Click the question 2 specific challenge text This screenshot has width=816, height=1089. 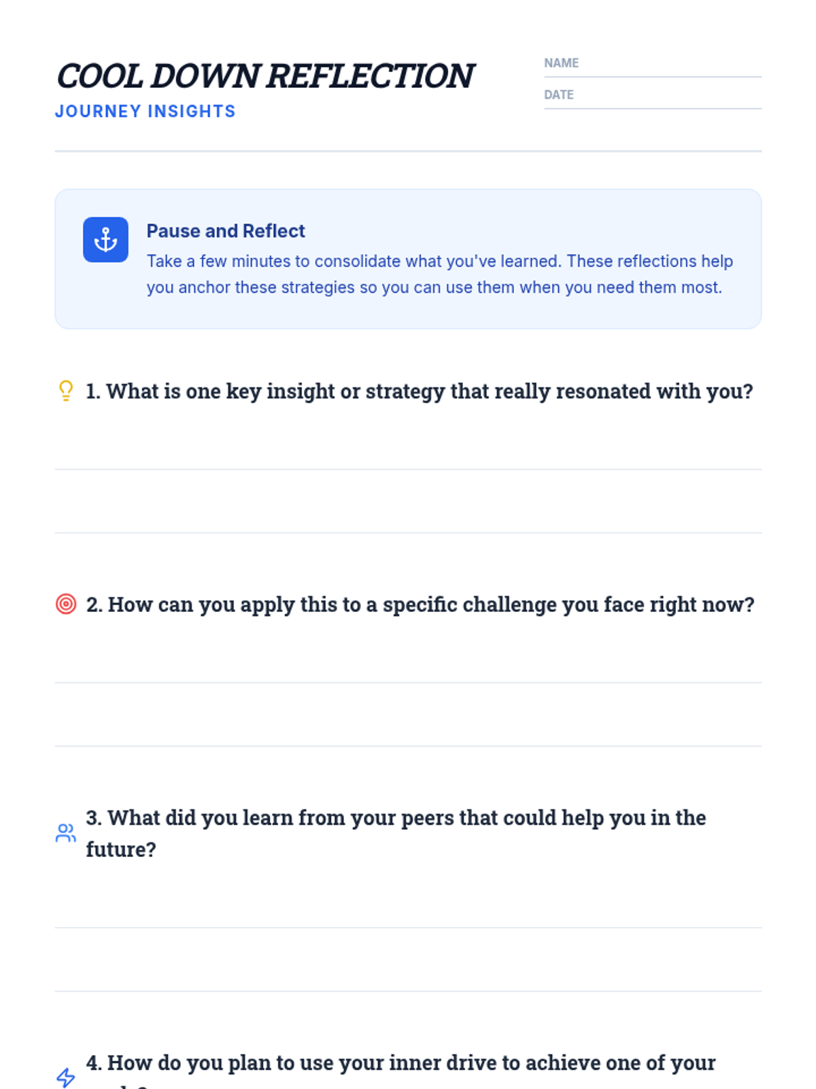coord(420,604)
